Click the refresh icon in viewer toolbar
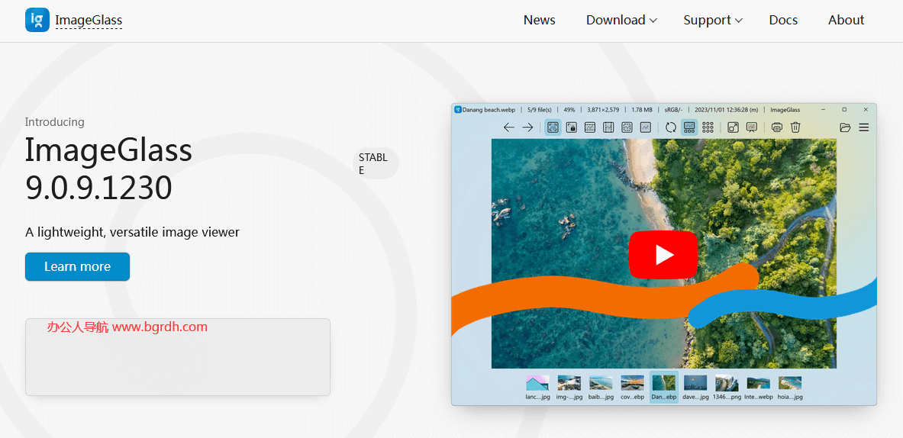Screen dimensions: 903x438 click(670, 127)
